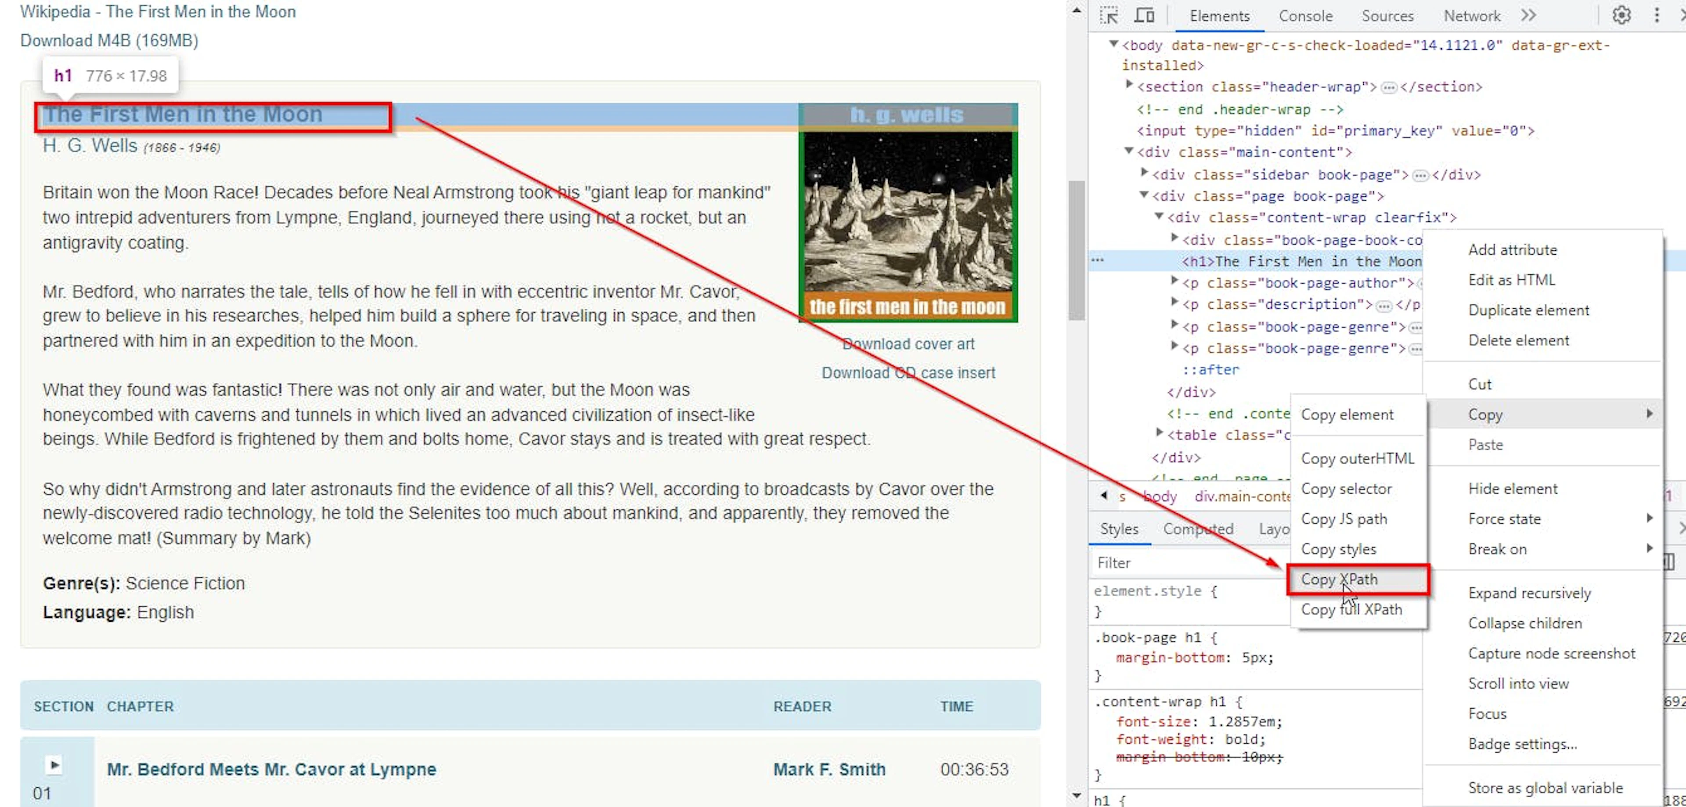Screen dimensions: 1686x807
Task: Click the Filter styles input field
Action: coord(1188,562)
